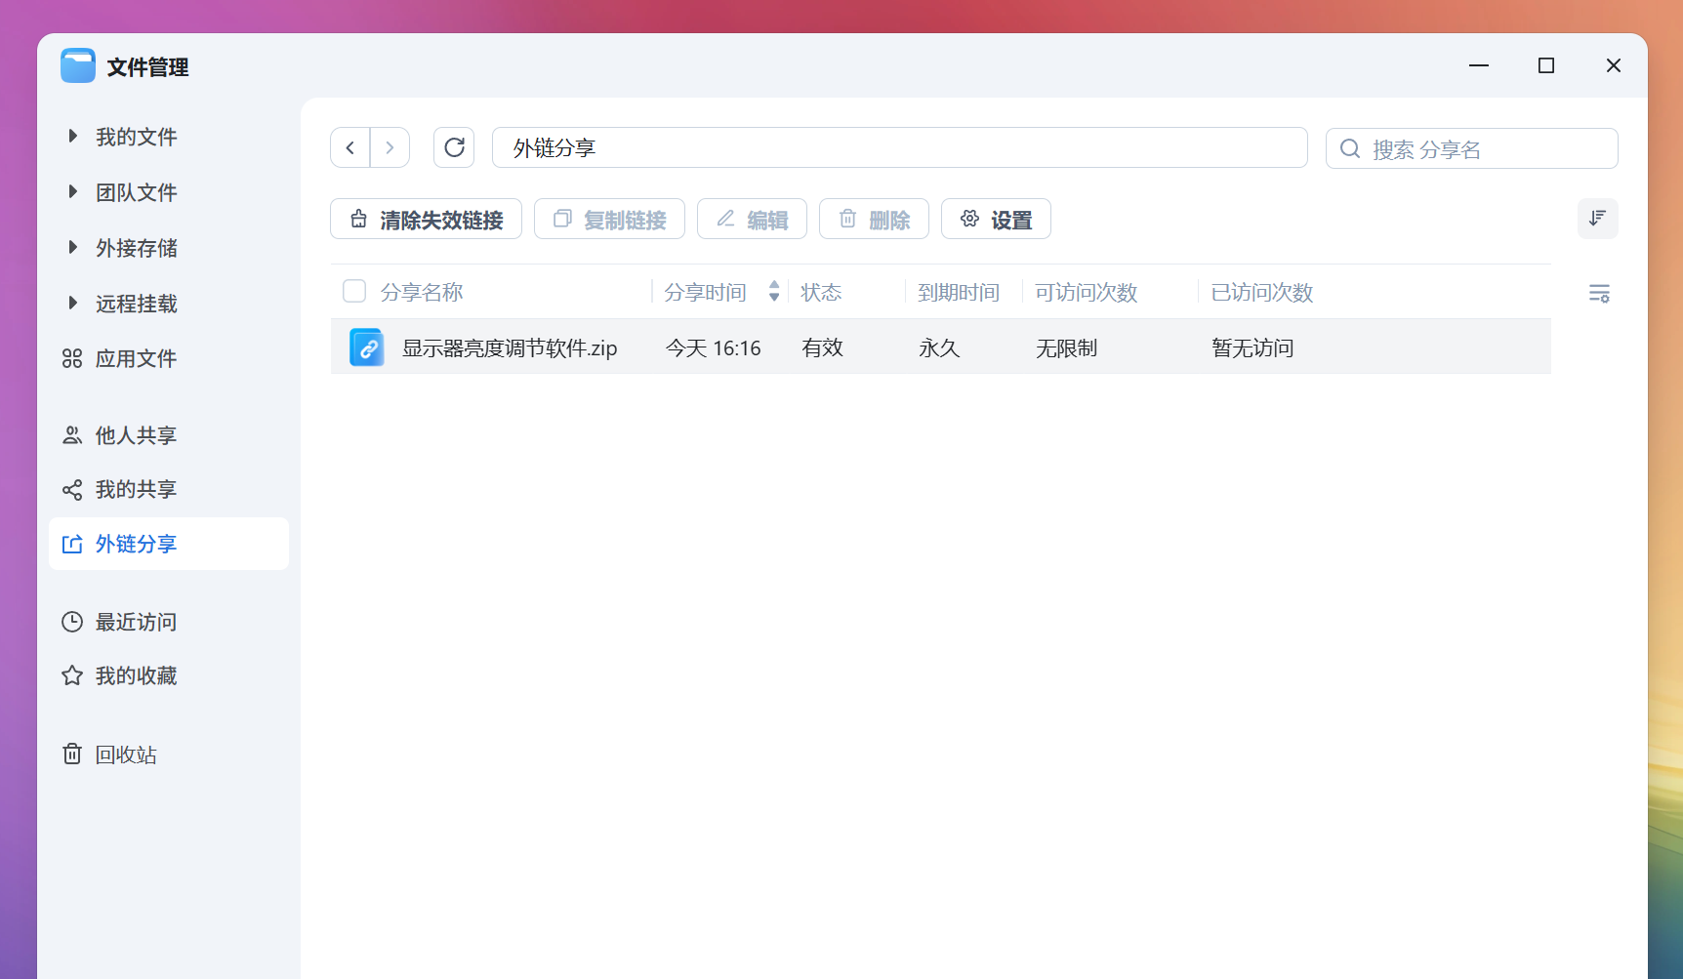Click the 回收站 trash icon in sidebar
The image size is (1683, 979).
(71, 754)
